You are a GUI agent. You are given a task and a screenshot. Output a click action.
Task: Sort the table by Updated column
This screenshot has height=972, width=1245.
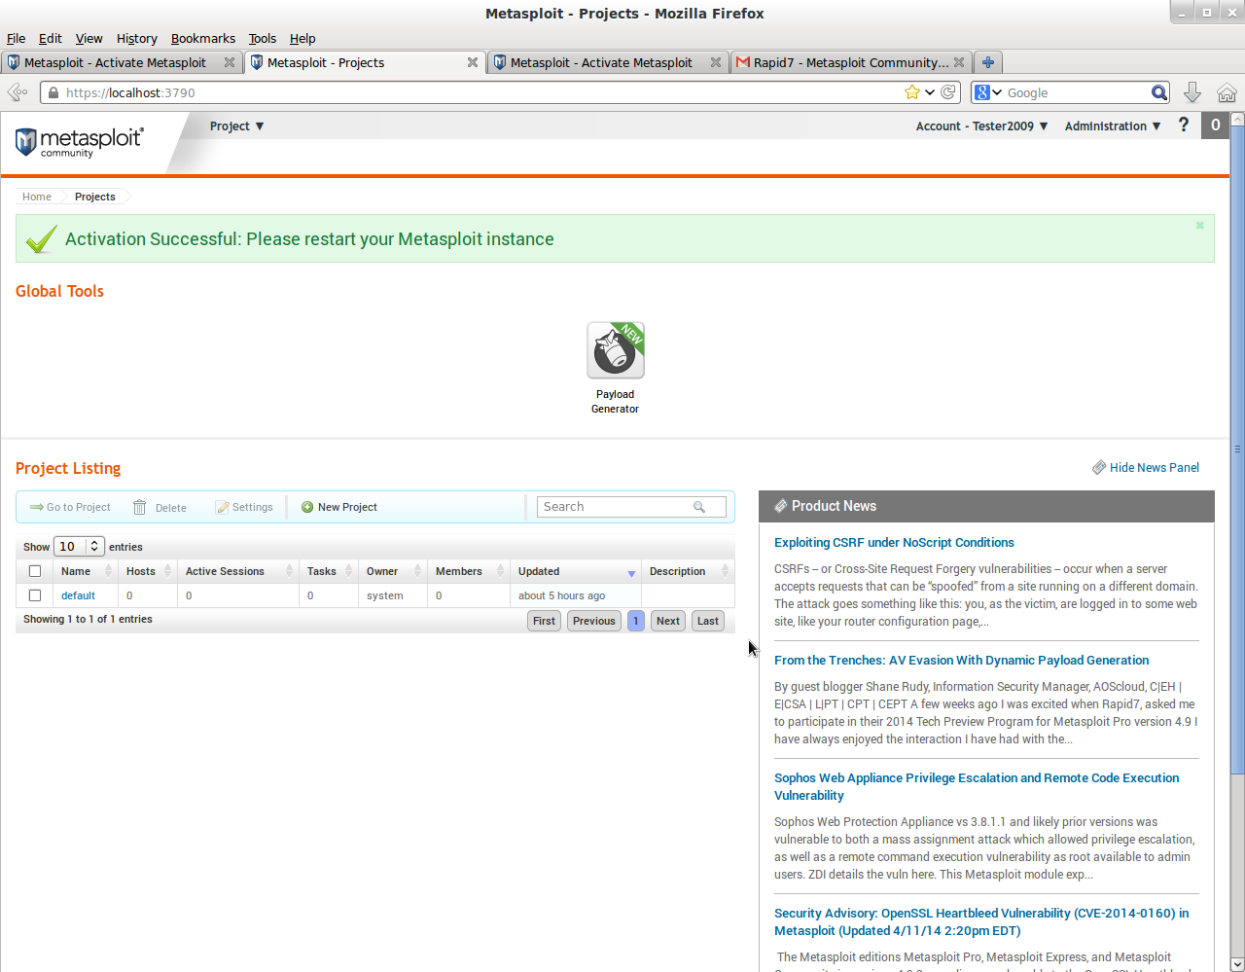coord(576,571)
